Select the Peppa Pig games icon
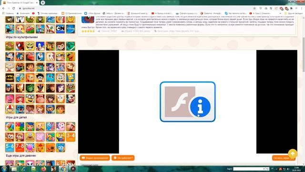 click(x=40, y=137)
